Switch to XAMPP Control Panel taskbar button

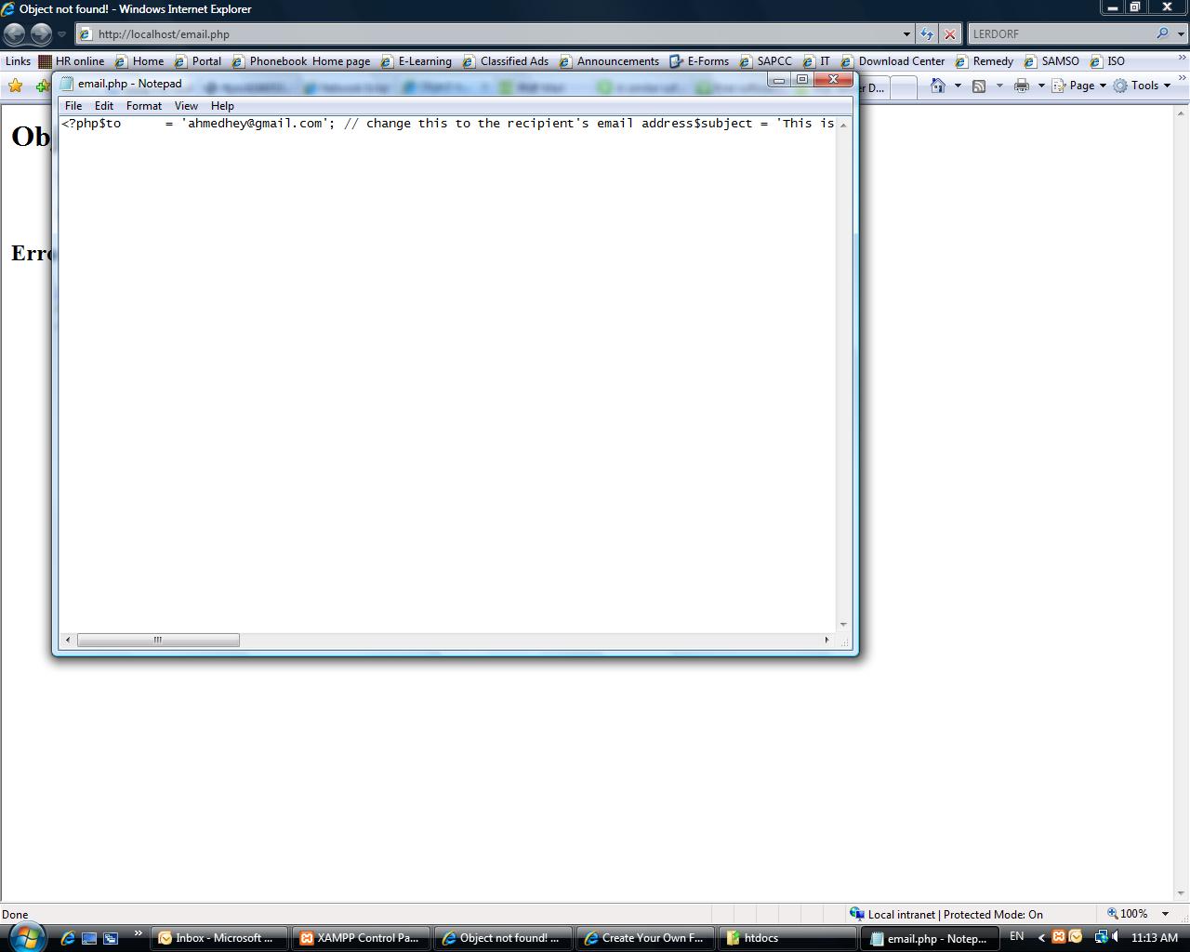[362, 938]
